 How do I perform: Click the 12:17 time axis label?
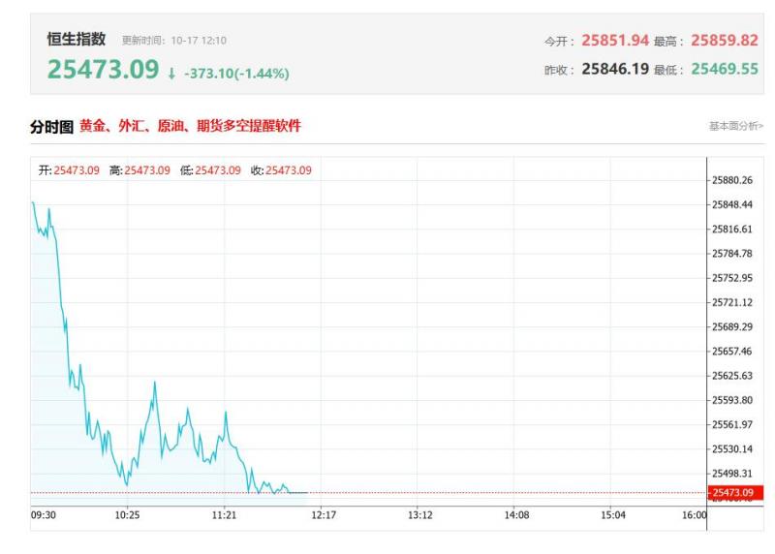[x=322, y=515]
